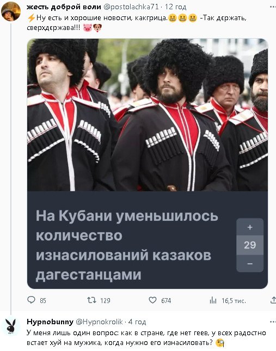Open the @postolachka71 handle
This screenshot has height=351, width=276.
pos(131,7)
